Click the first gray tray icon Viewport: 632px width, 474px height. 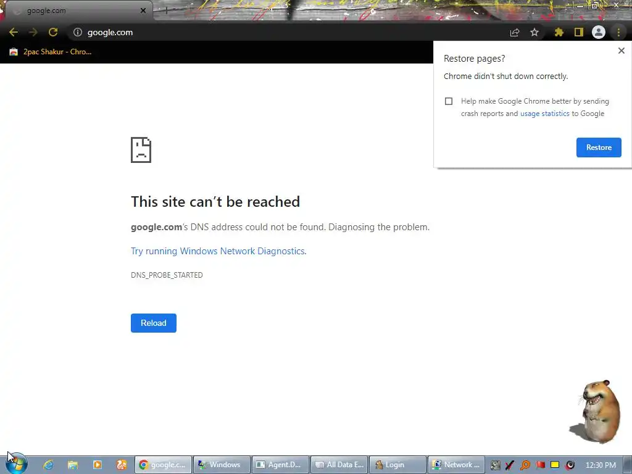tap(496, 465)
